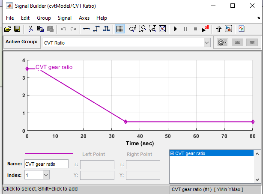Open the gear settings dropdown button

[x=222, y=43]
